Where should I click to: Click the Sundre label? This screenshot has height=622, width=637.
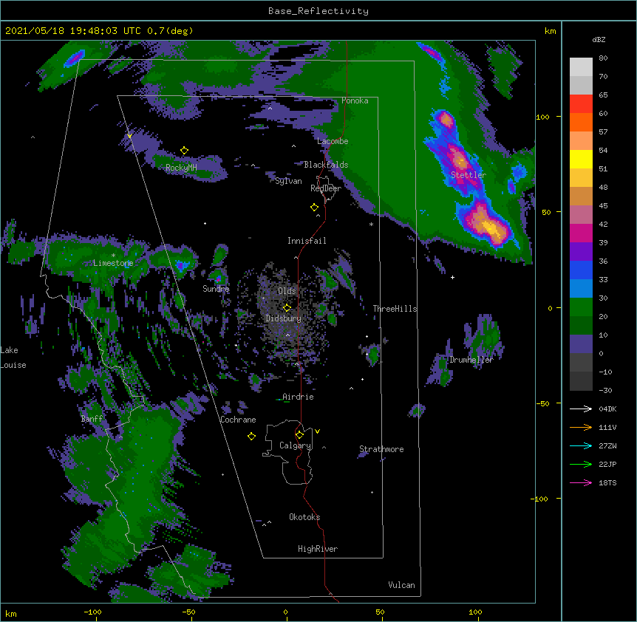[216, 289]
